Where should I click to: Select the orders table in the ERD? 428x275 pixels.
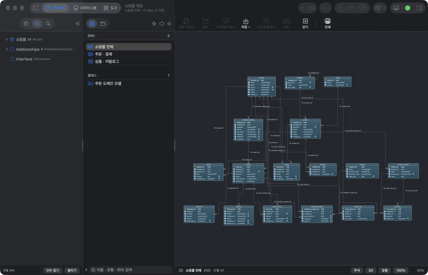(248, 173)
